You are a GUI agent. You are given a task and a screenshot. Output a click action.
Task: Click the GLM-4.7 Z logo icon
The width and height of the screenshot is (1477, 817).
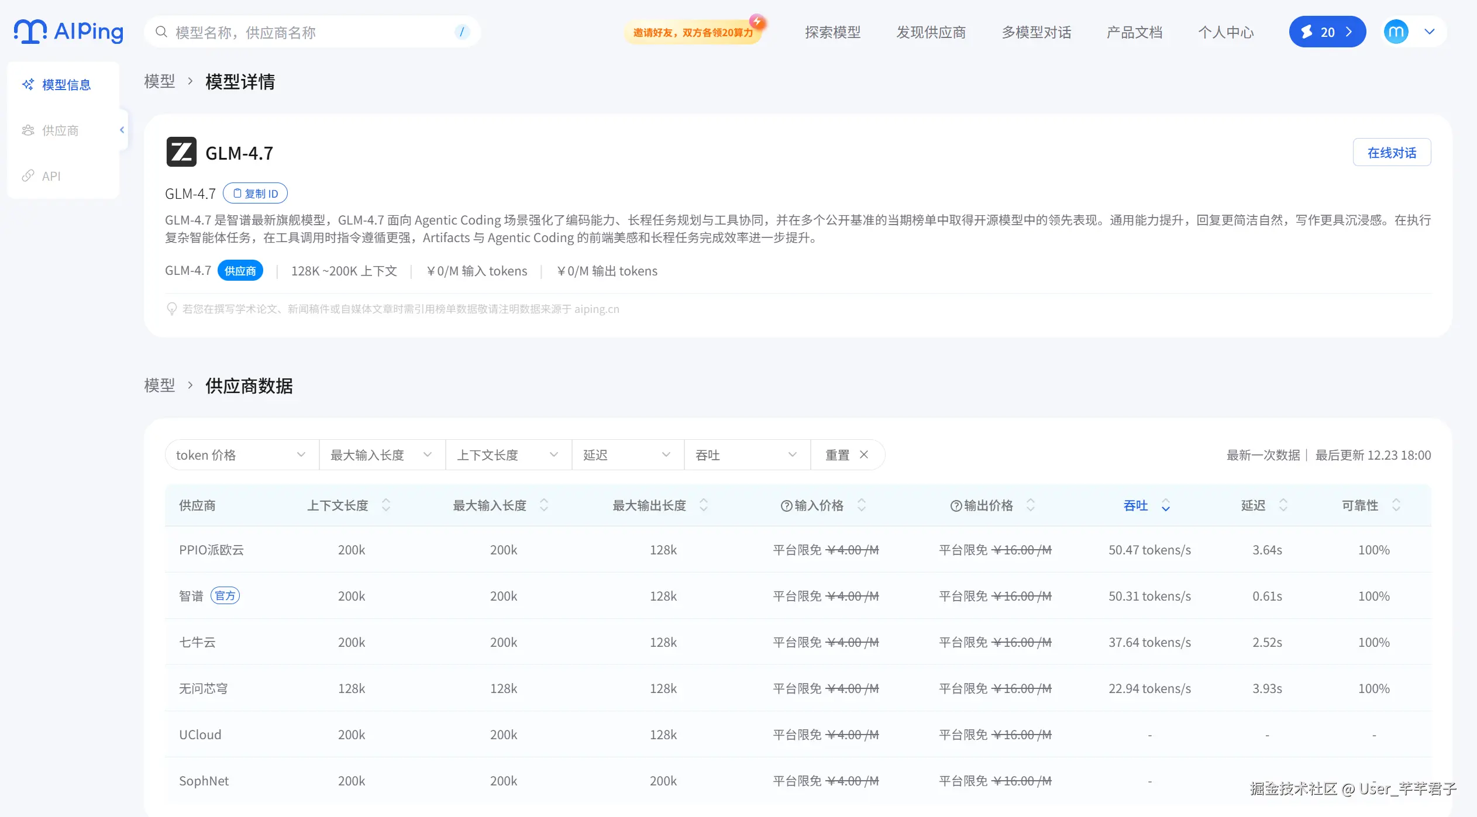pyautogui.click(x=181, y=152)
